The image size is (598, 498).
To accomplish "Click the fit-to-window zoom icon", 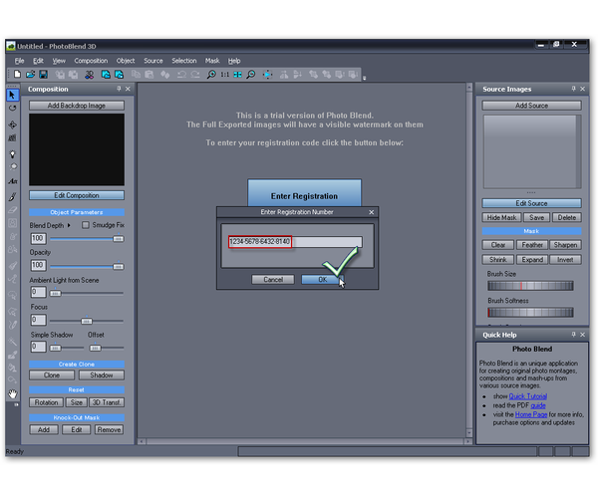I will pos(237,75).
